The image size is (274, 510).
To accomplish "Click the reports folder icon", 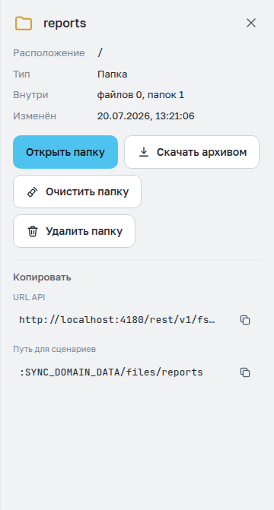I will point(24,24).
